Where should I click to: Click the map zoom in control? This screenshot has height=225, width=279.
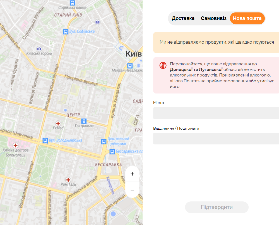pos(132,174)
